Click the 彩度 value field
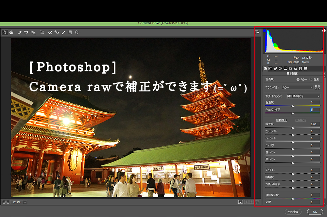This screenshot has width=327, height=217. pos(315,202)
